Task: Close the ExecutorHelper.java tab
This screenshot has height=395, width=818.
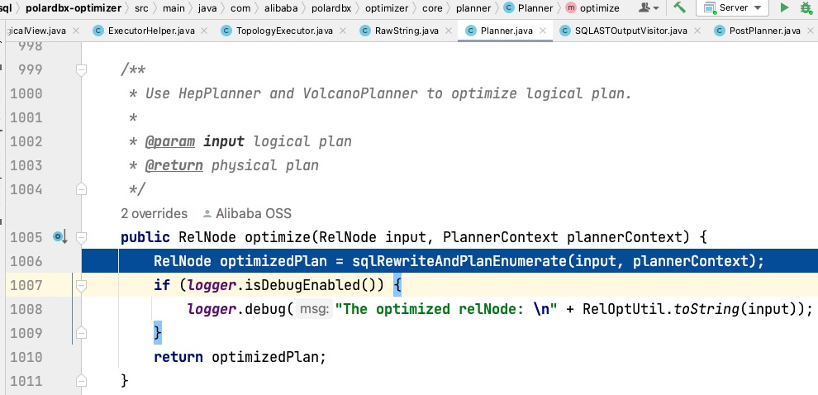Action: [205, 31]
